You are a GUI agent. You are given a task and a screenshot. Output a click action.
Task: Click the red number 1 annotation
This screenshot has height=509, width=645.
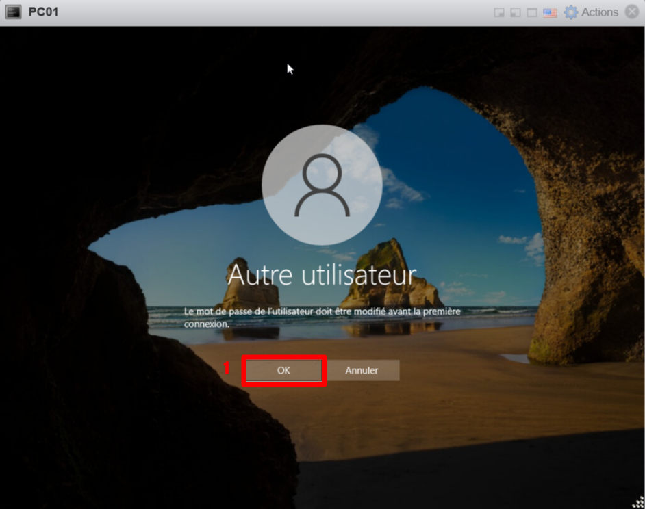pos(228,369)
